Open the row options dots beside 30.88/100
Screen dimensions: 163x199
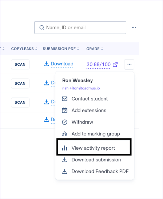tap(129, 64)
